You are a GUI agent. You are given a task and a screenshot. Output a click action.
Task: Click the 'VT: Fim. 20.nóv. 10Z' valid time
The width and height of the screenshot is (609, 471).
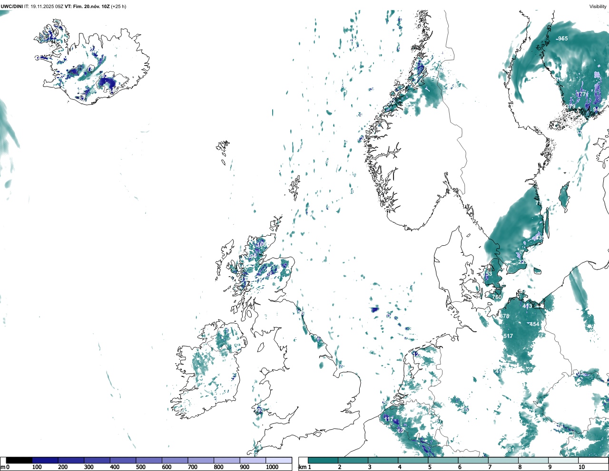coord(87,7)
